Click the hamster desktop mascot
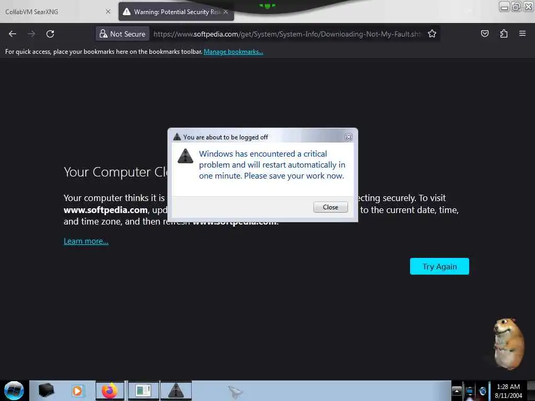The height and width of the screenshot is (401, 535). [508, 344]
